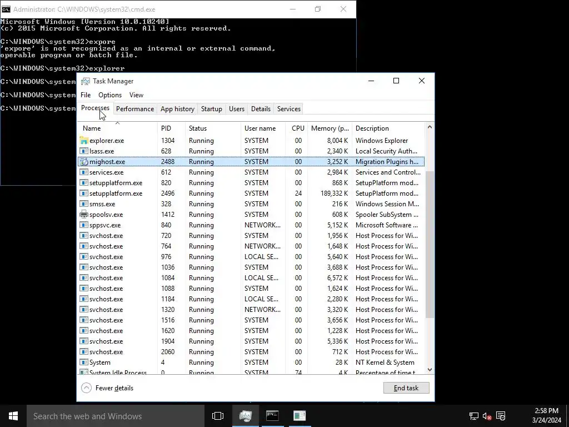Screen dimensions: 569x427
Task: Click the lsass.exe process icon
Action: click(x=84, y=151)
